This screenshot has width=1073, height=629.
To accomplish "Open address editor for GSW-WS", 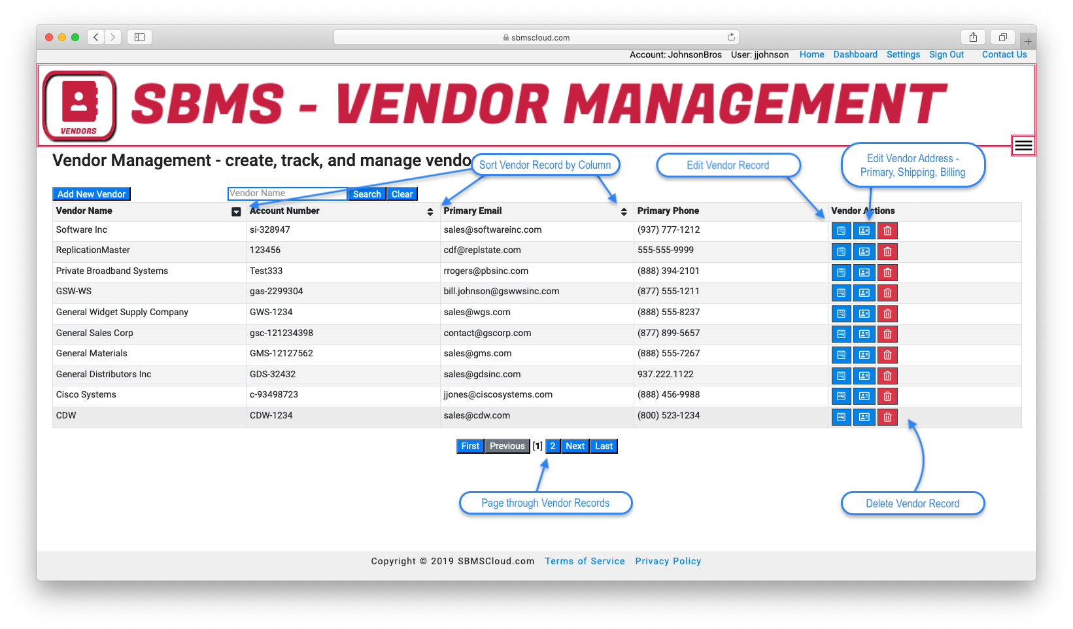I will pyautogui.click(x=864, y=293).
